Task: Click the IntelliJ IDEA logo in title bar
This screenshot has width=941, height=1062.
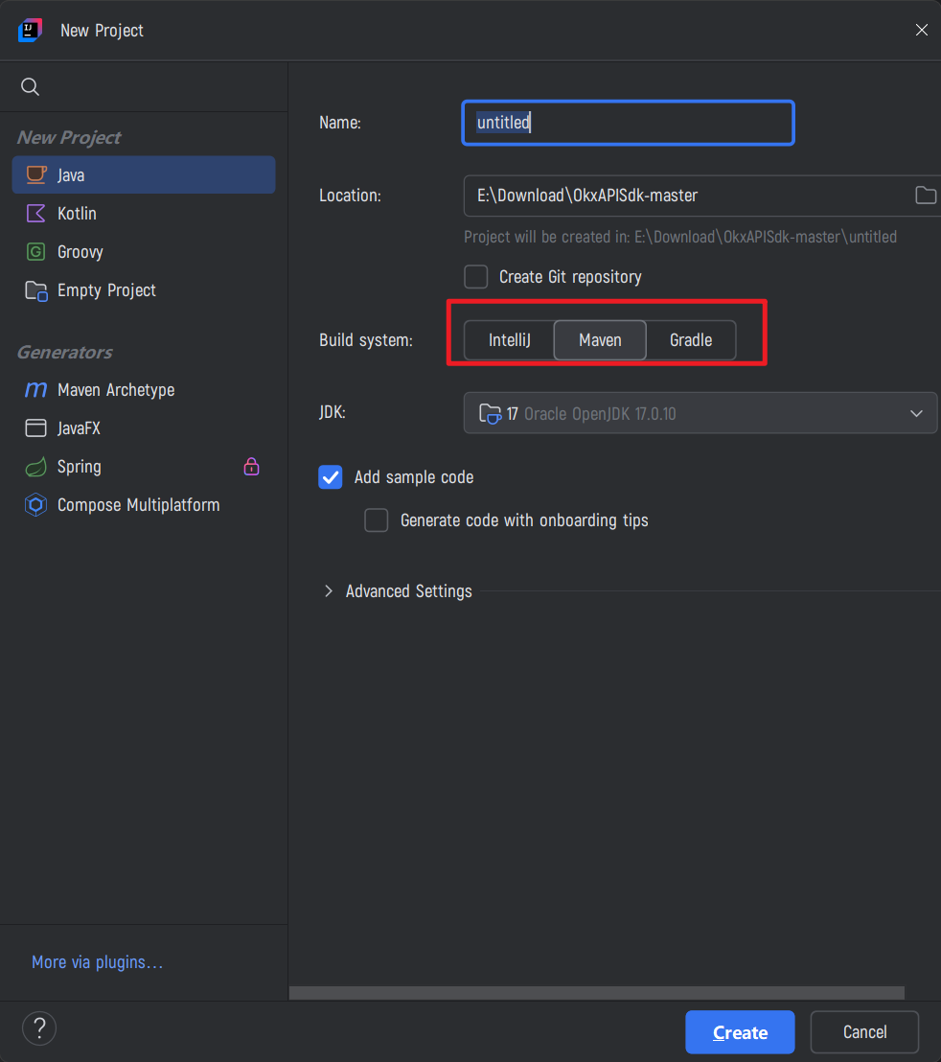Action: [x=30, y=30]
